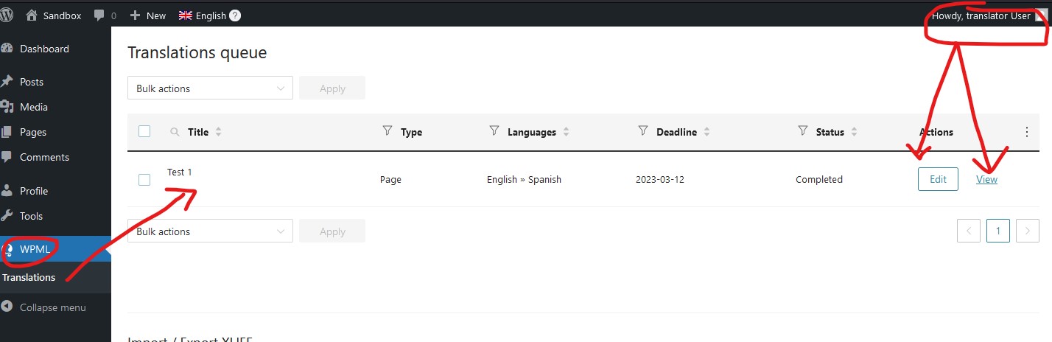Screen dimensions: 1052x342
Task: Click the Pages sidebar icon
Action: tap(7, 132)
